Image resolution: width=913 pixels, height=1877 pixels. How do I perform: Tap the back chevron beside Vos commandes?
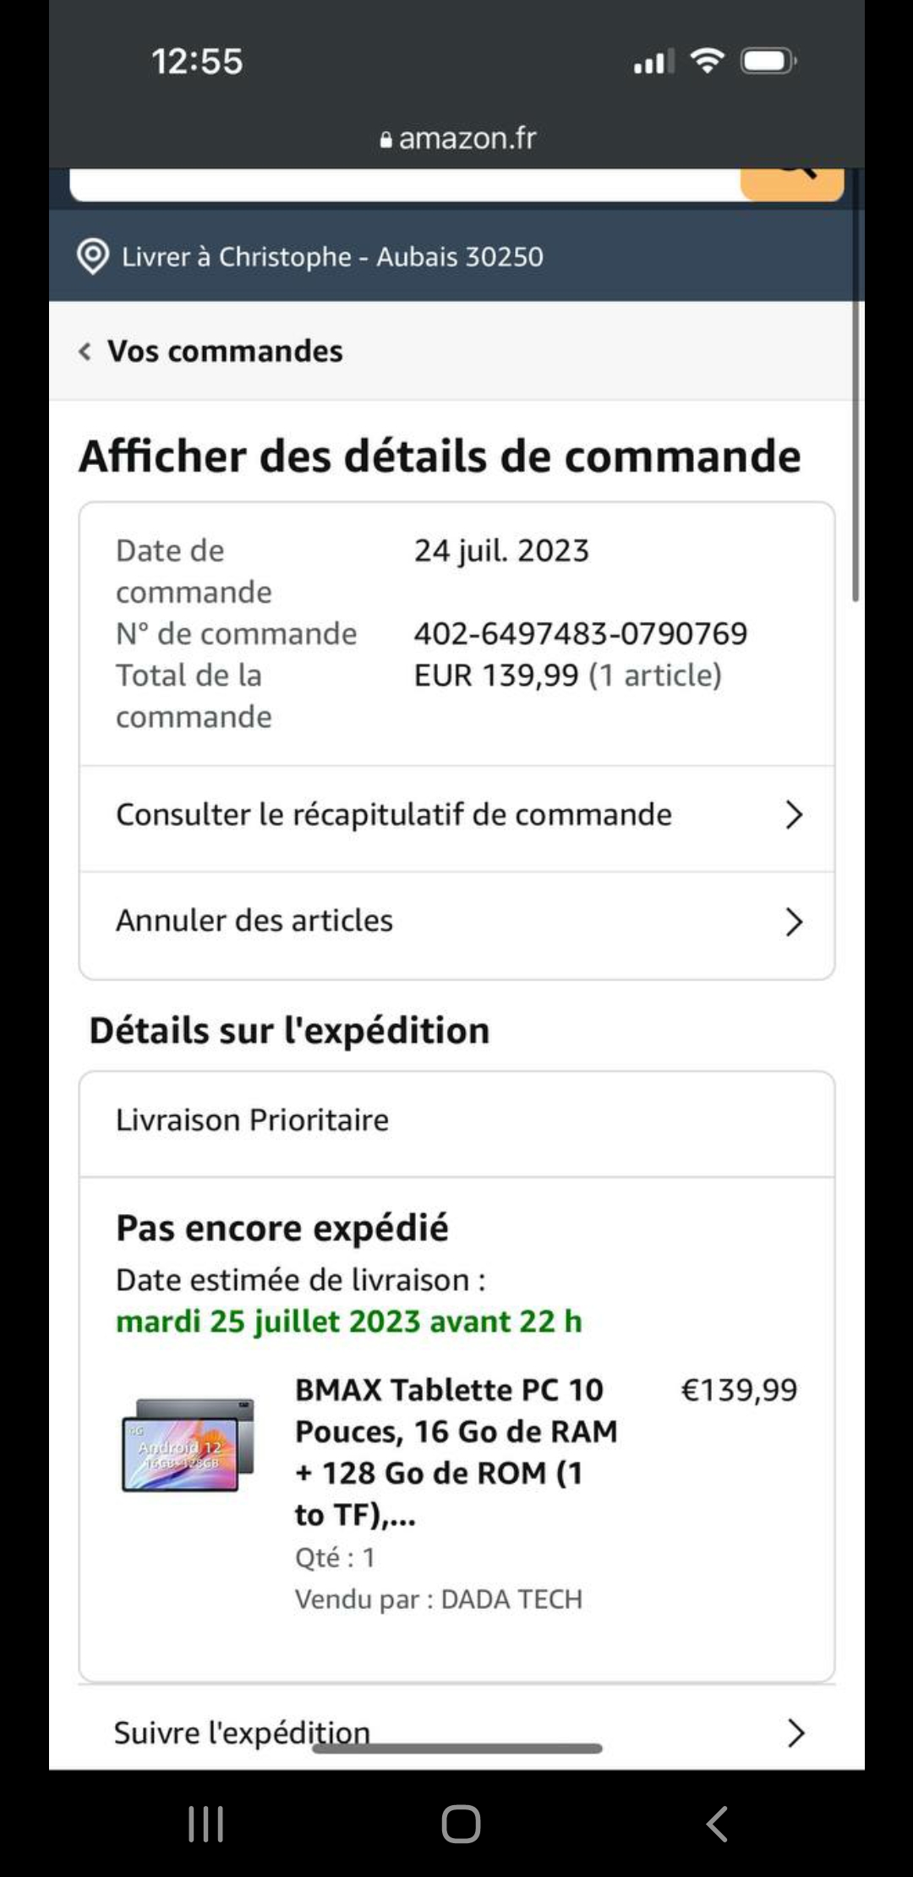coord(85,352)
